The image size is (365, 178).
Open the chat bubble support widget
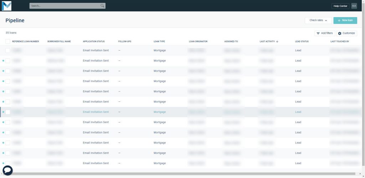(7, 171)
